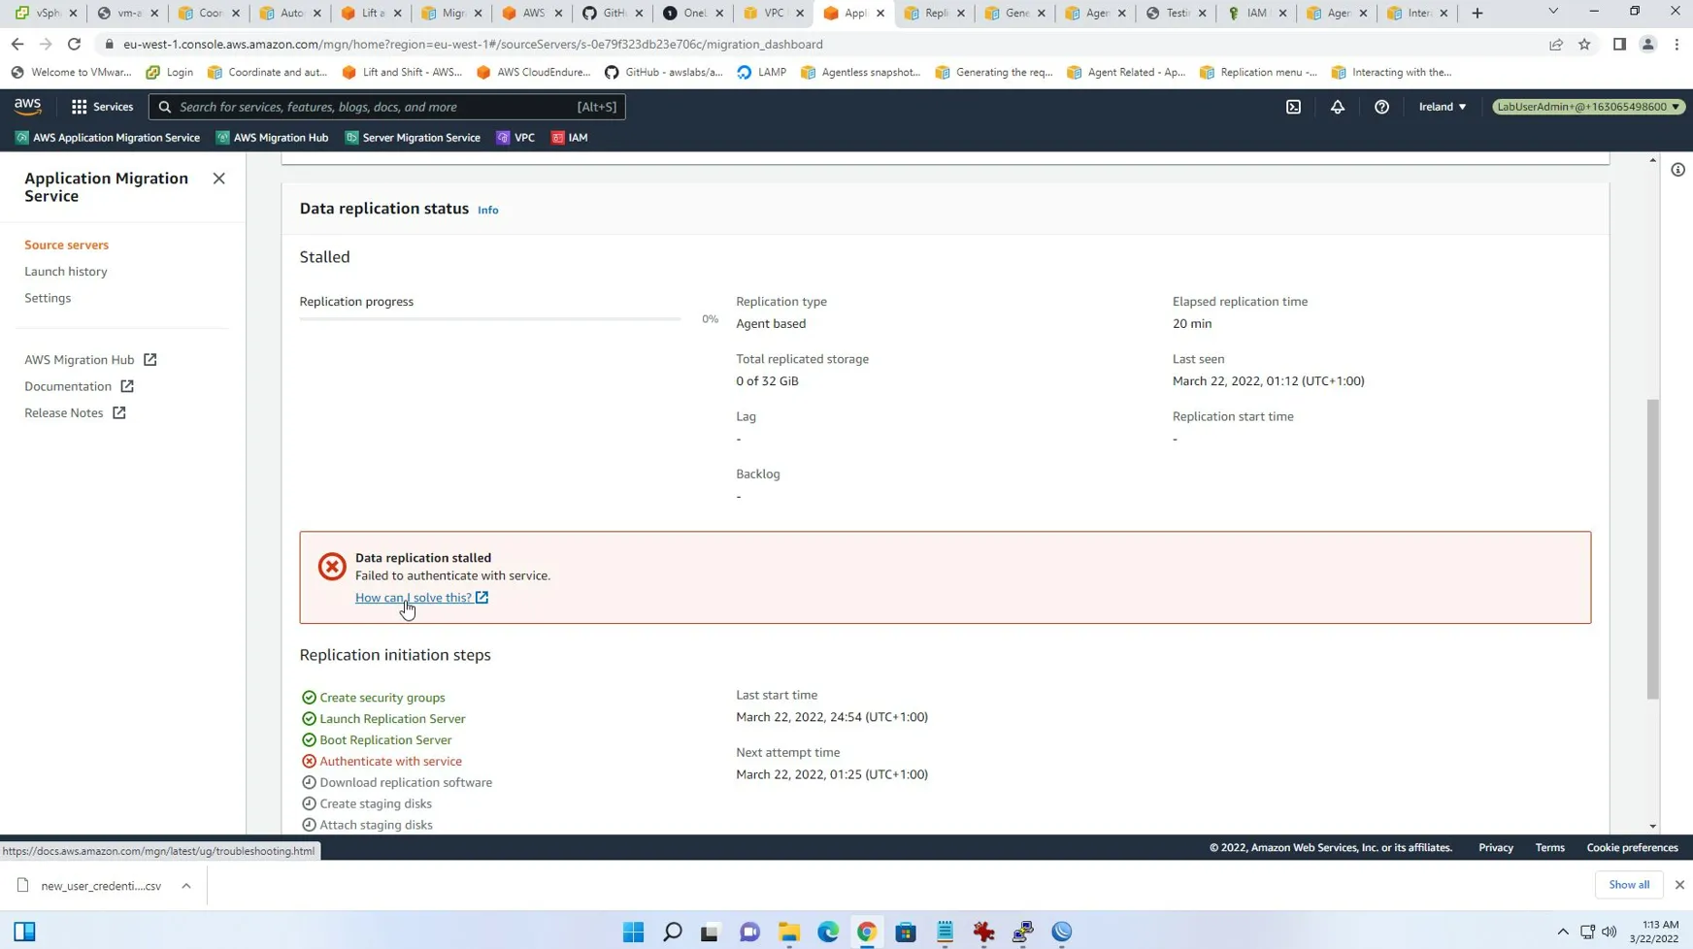This screenshot has height=949, width=1693.
Task: Reload the current page
Action: [74, 44]
